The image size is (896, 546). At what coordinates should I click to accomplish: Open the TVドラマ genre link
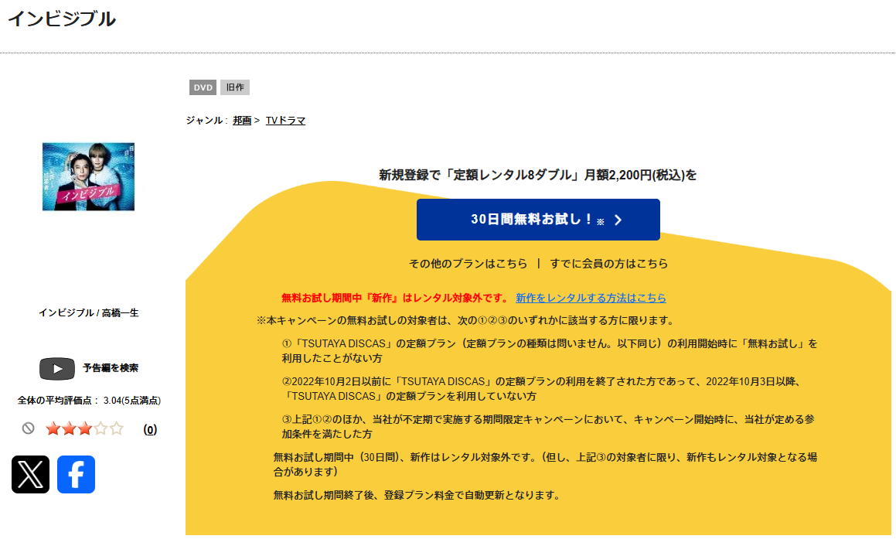pyautogui.click(x=286, y=121)
